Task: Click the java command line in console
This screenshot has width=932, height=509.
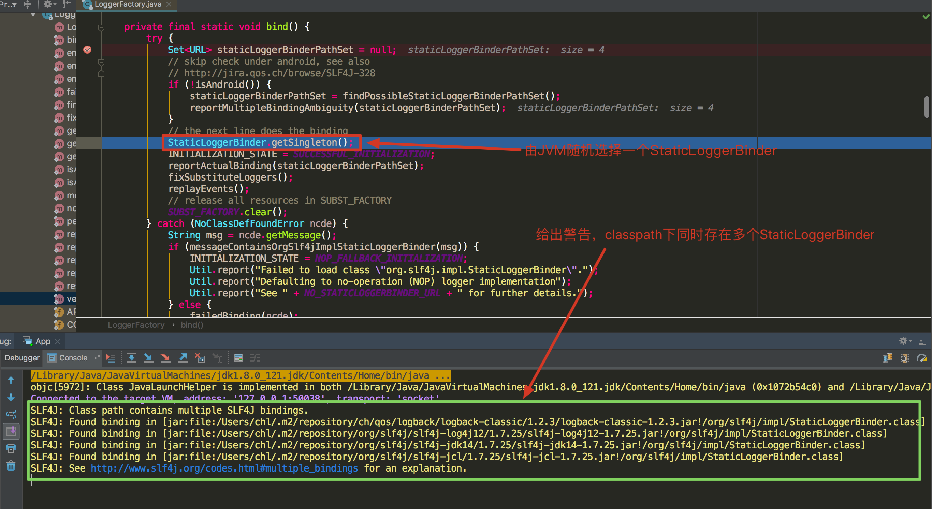Action: 241,376
